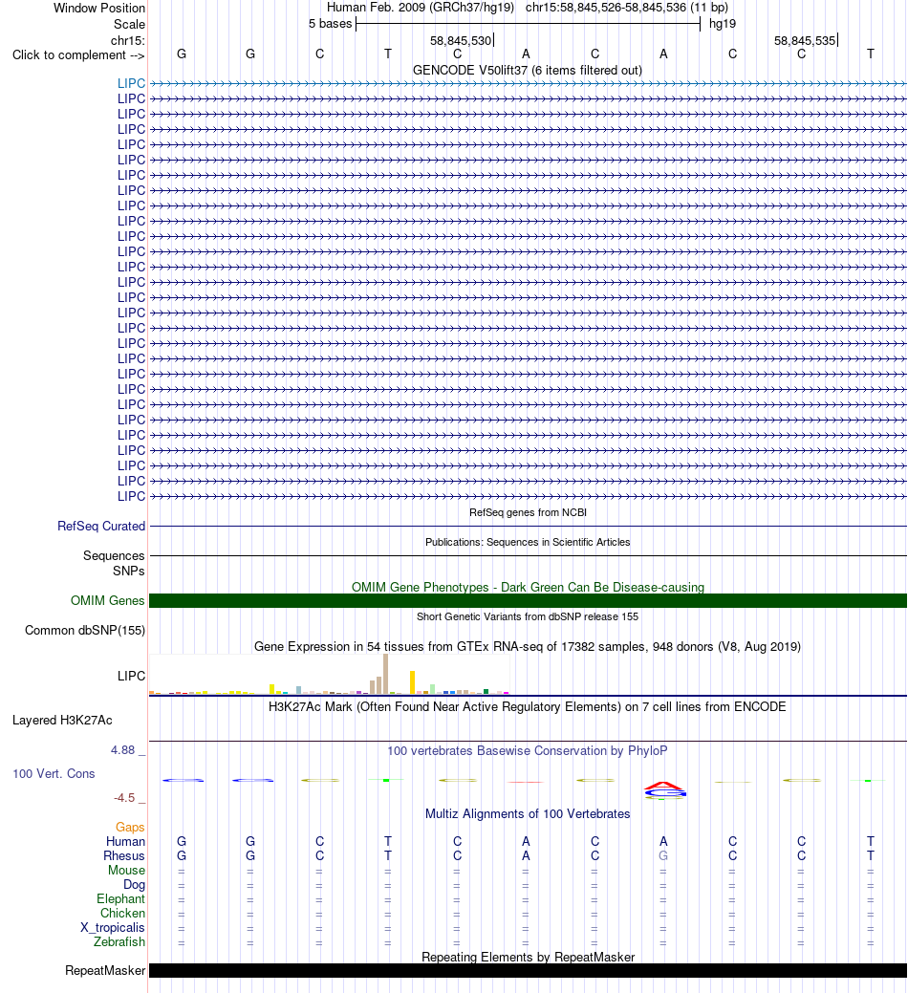Open the 'Multiz Alignments of 100 Vertebrates' title
908x993 pixels.
click(x=528, y=813)
